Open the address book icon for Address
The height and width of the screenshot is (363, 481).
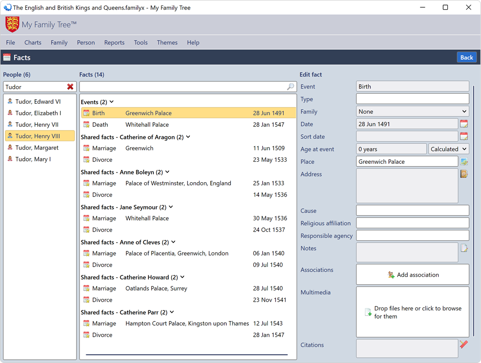pyautogui.click(x=464, y=174)
